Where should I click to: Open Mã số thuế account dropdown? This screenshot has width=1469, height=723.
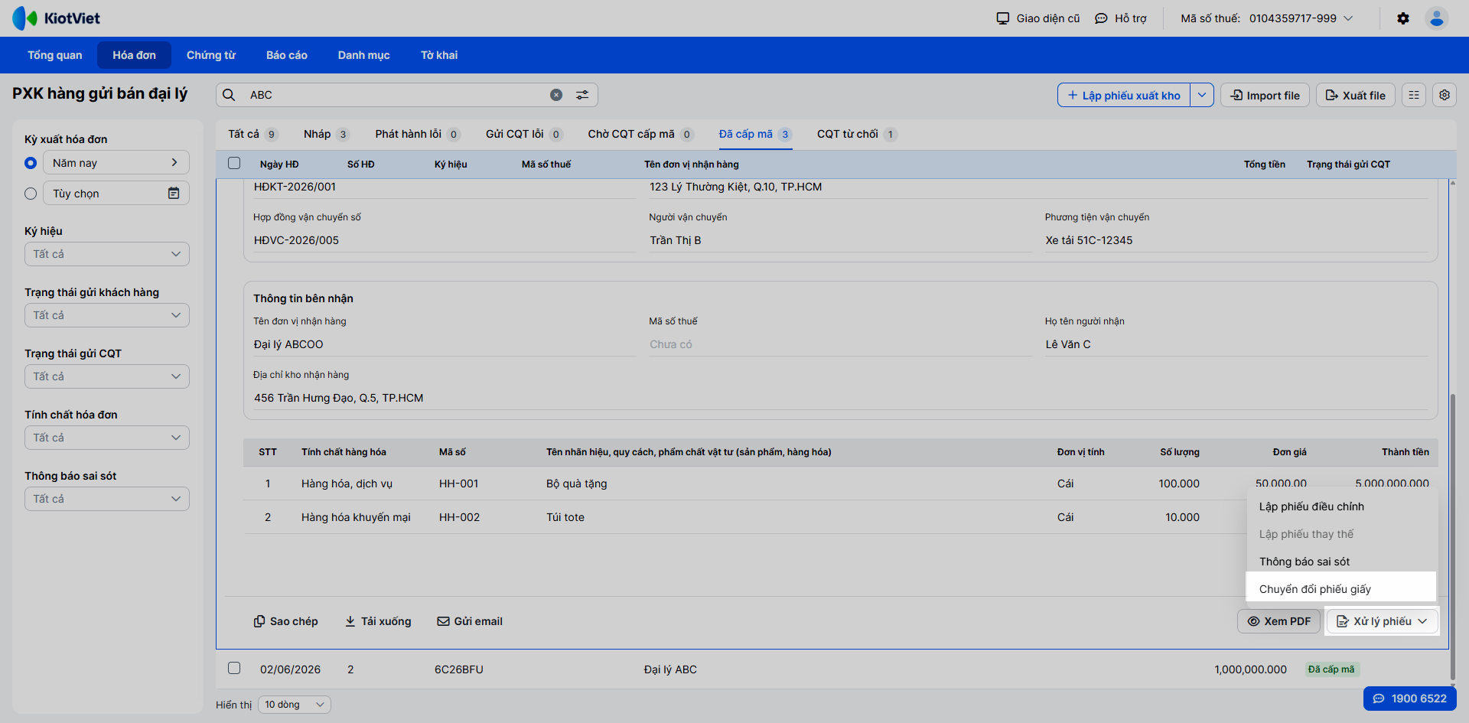(1267, 18)
